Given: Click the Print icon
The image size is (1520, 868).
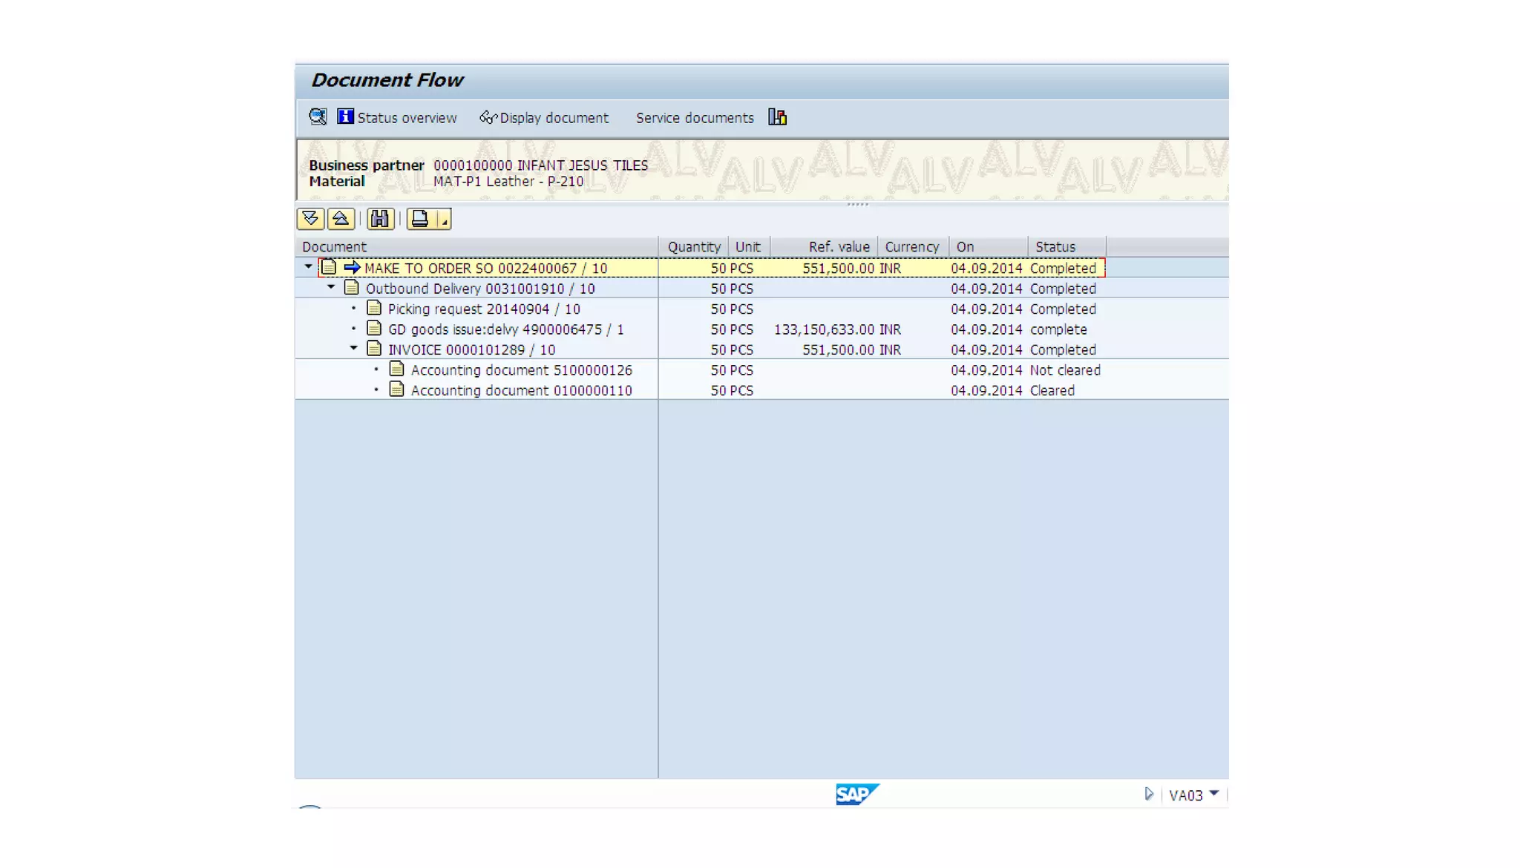Looking at the screenshot, I should tap(420, 219).
